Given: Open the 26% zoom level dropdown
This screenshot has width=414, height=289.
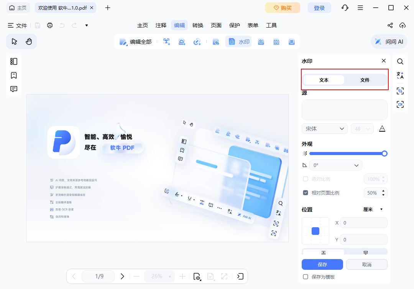Looking at the screenshot, I should pyautogui.click(x=159, y=276).
